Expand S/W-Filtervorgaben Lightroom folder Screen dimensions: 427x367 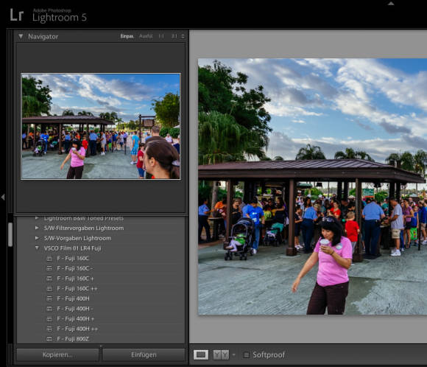click(x=37, y=228)
